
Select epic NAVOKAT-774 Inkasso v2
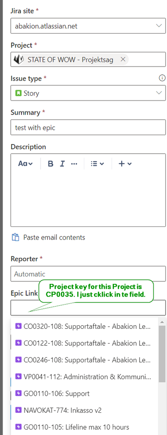click(x=84, y=410)
